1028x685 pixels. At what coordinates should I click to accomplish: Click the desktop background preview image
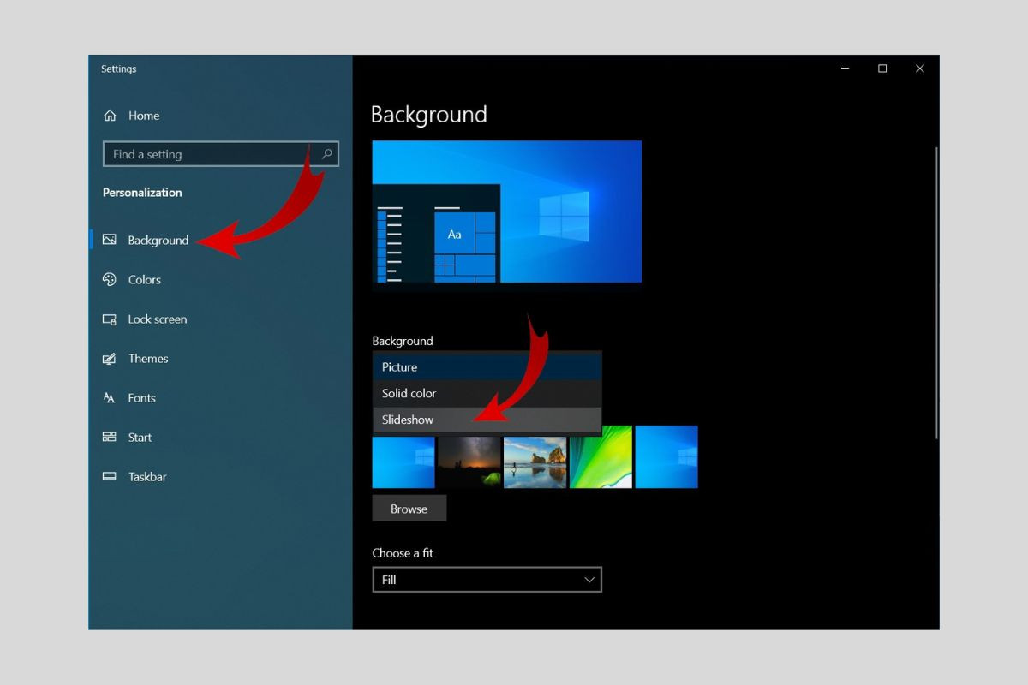(x=507, y=211)
